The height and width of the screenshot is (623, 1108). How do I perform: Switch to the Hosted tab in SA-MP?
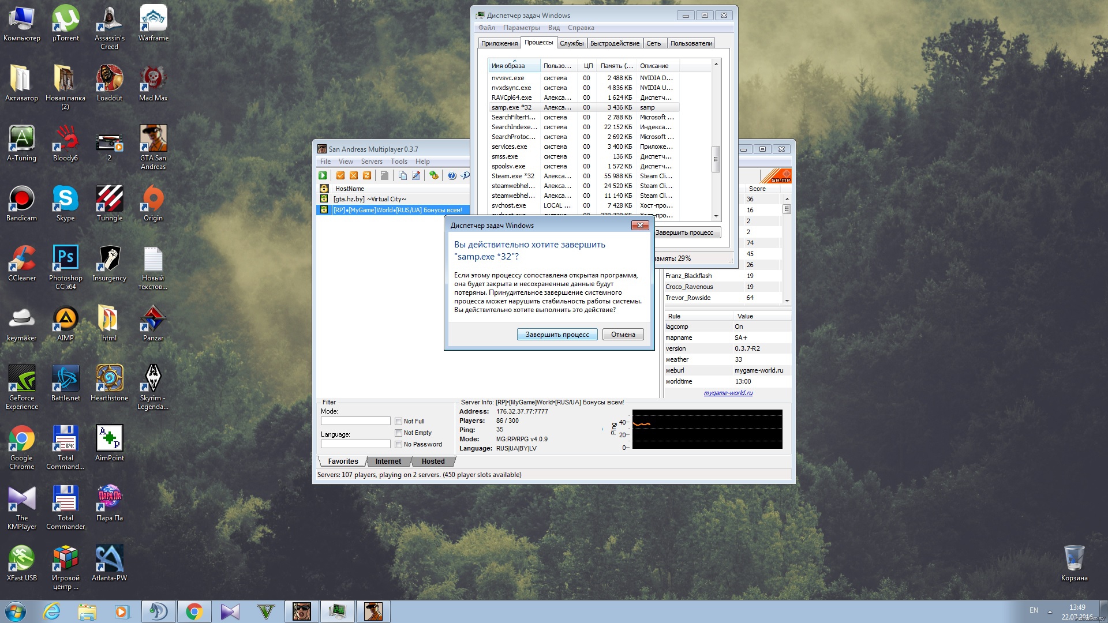tap(433, 461)
